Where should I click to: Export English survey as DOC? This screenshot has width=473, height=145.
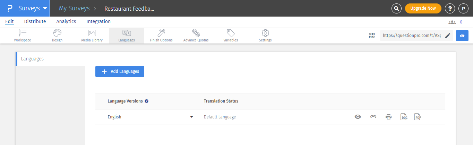point(404,117)
